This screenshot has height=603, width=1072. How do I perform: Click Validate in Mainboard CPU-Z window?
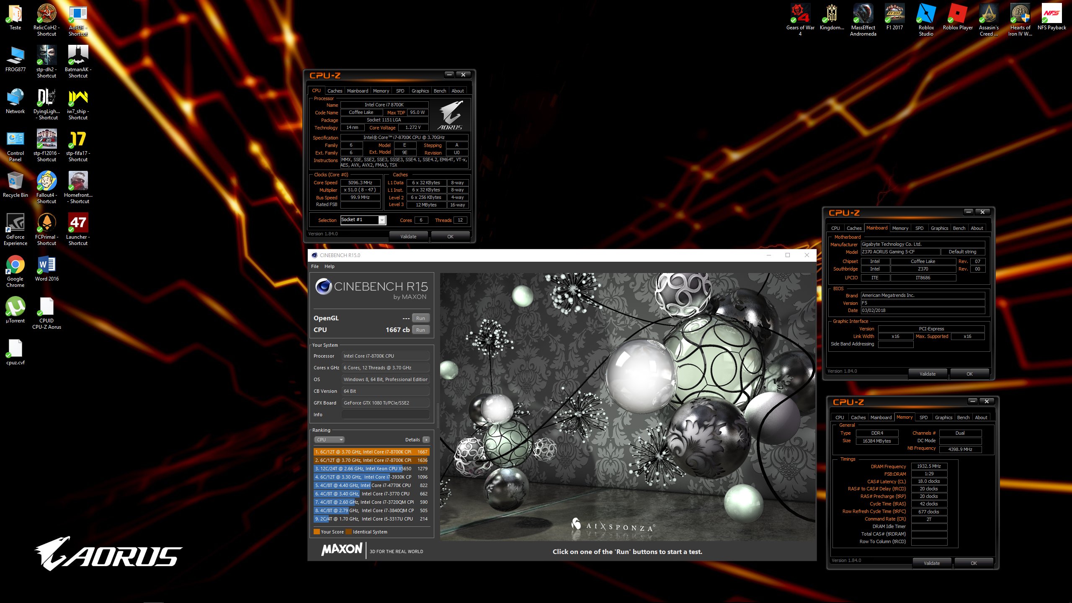tap(928, 374)
